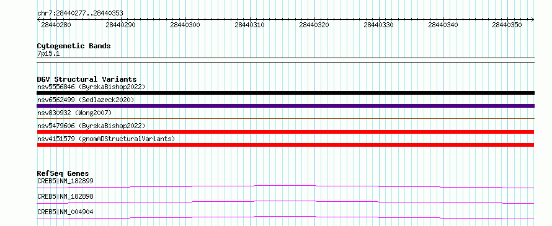Select the CREB5|NM_182899 magenta intron line
The height and width of the screenshot is (226, 552).
coord(285,186)
